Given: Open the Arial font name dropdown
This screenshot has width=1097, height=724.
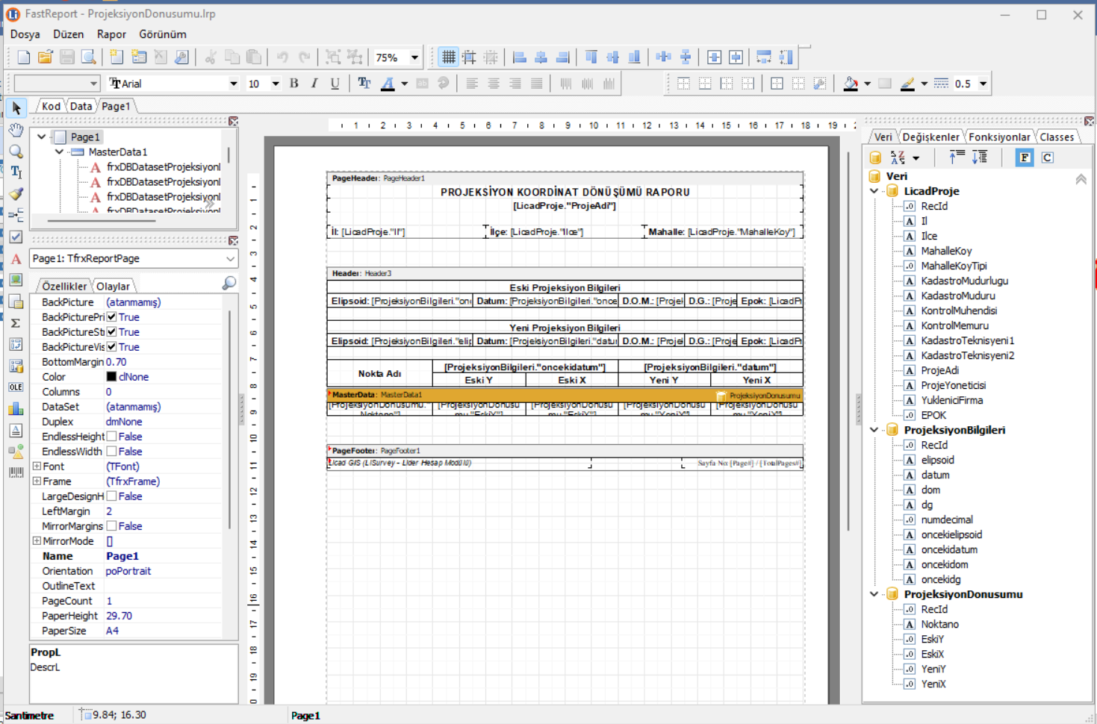Looking at the screenshot, I should [x=233, y=84].
